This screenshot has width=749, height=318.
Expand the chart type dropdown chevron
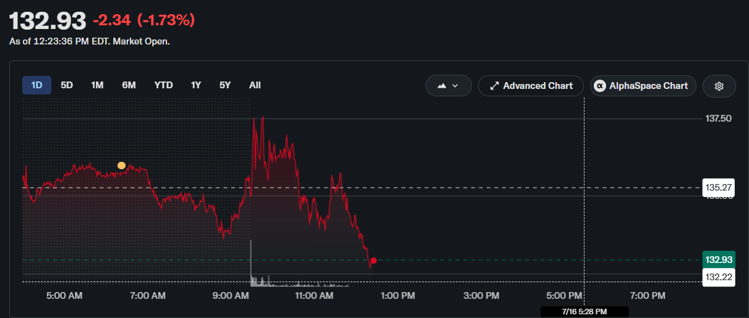click(x=456, y=86)
